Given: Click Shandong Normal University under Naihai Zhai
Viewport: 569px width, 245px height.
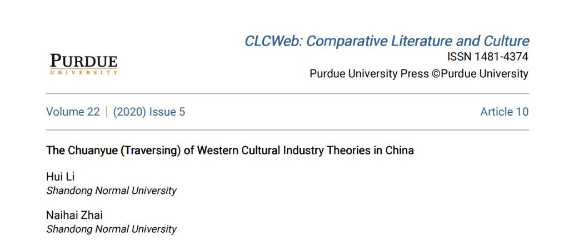Looking at the screenshot, I should [111, 229].
